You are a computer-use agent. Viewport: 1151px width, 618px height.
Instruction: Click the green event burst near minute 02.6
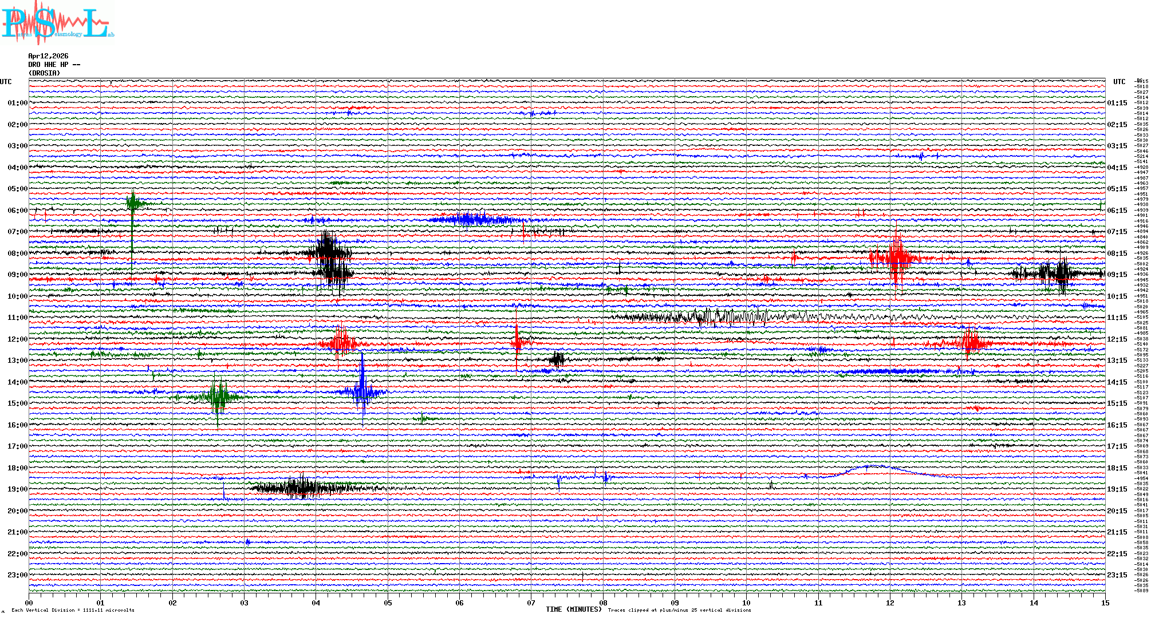click(x=218, y=397)
